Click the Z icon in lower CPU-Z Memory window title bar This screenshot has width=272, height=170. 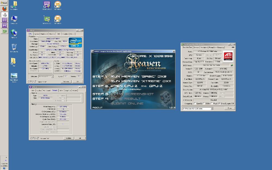point(30,87)
